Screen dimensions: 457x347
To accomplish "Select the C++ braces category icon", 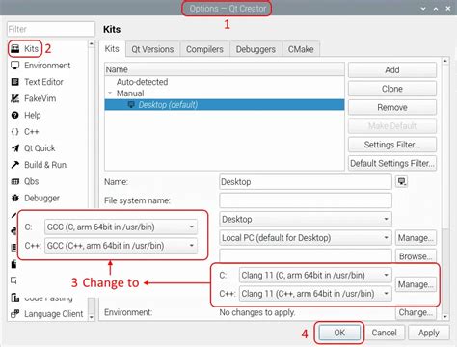I will pyautogui.click(x=15, y=132).
